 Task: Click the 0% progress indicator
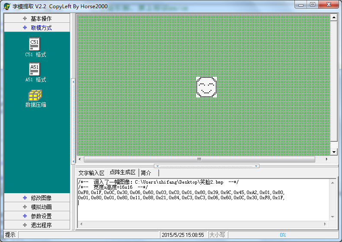(x=283, y=235)
